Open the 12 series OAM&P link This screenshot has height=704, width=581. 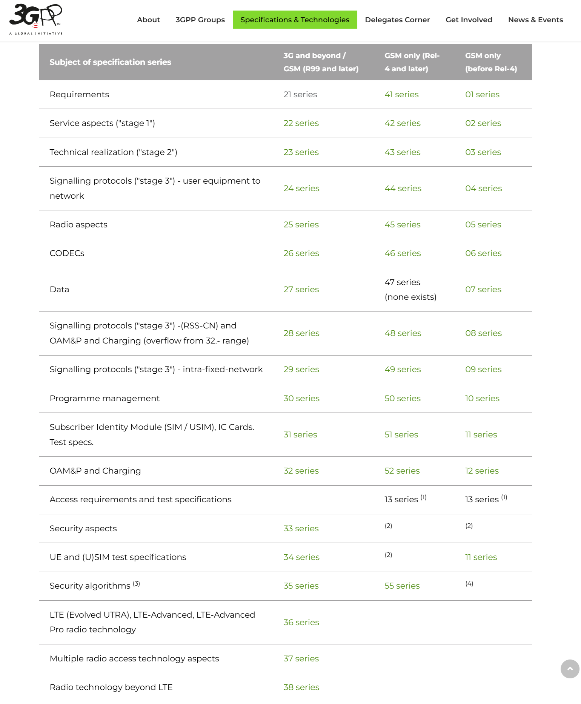pos(482,471)
